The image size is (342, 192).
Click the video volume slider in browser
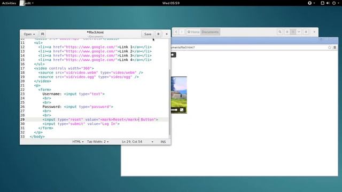[174, 110]
